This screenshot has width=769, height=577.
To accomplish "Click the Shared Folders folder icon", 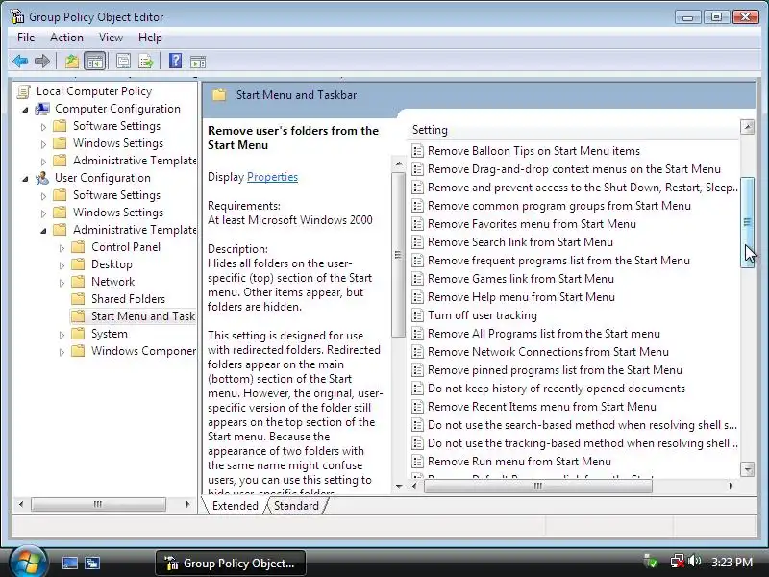I will [x=78, y=299].
